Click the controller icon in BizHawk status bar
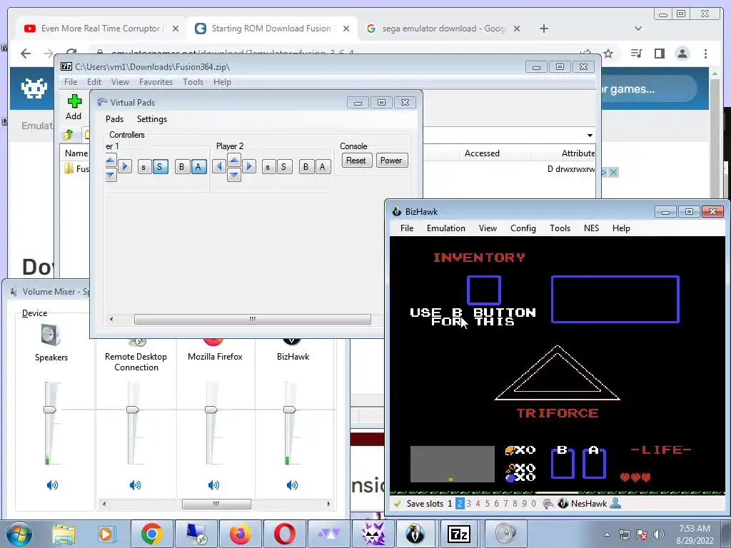Screen dimensions: 731x548 [x=548, y=504]
